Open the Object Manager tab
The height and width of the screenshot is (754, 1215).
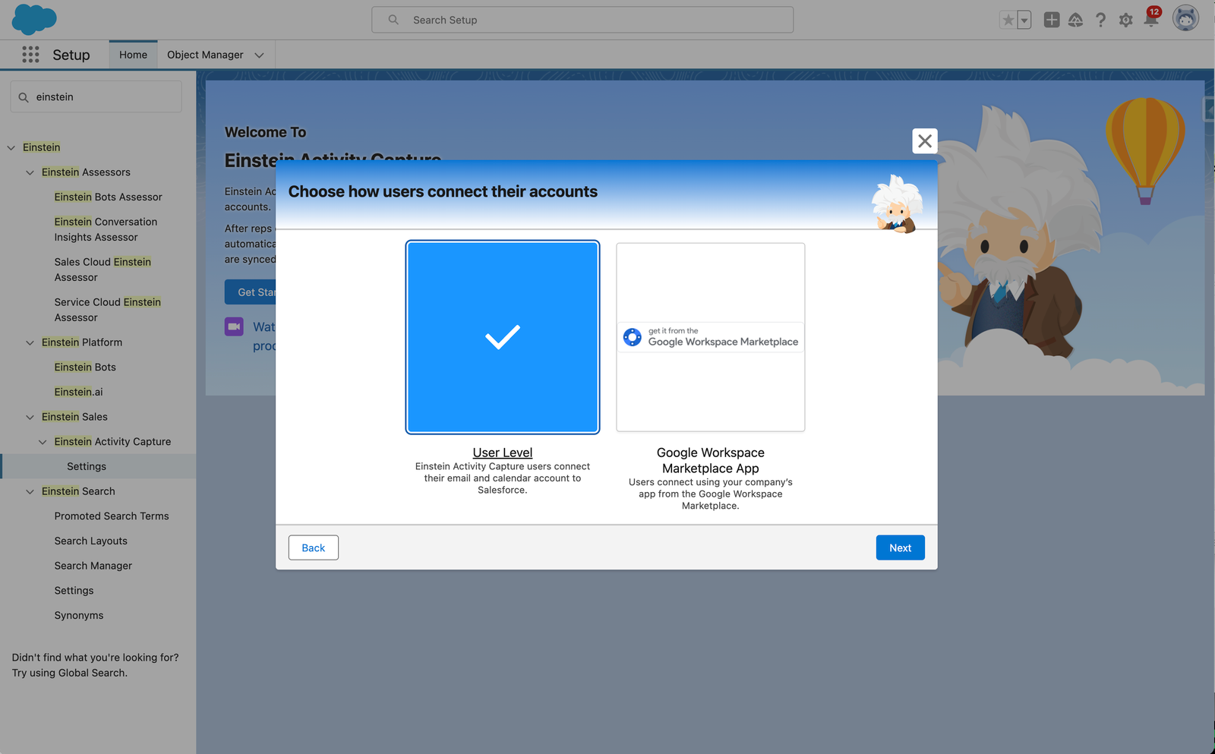pos(205,55)
